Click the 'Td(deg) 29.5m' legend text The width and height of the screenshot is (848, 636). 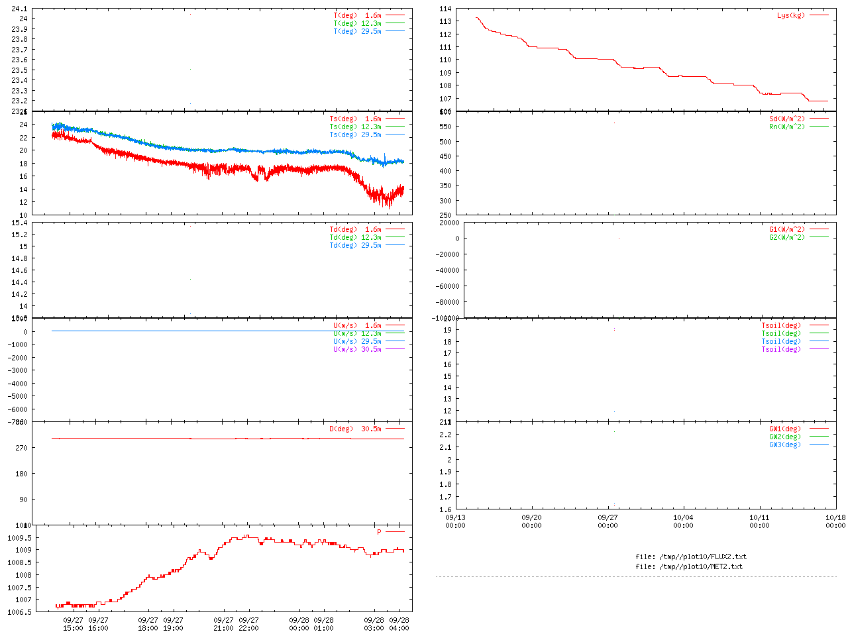[x=356, y=245]
